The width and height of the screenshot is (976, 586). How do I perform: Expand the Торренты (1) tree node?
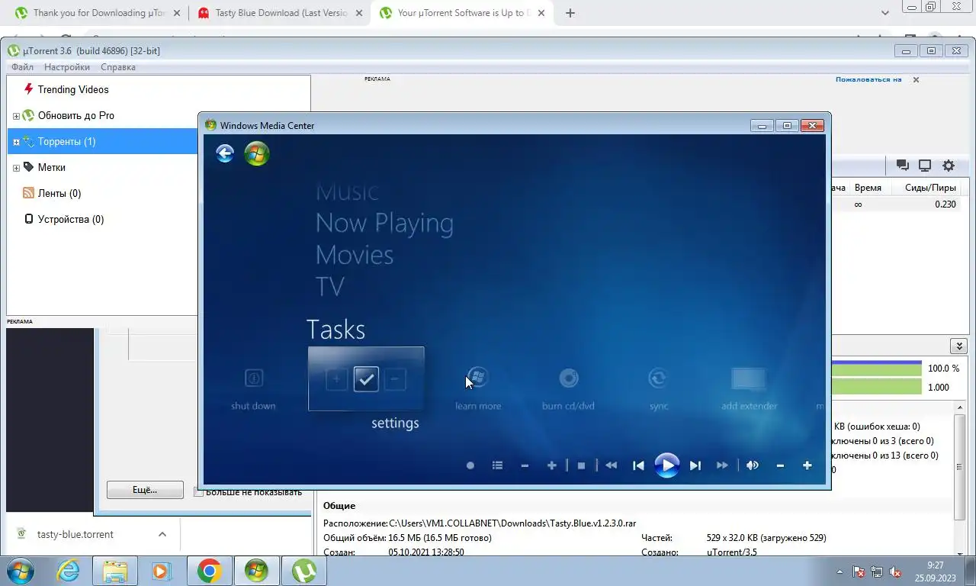click(x=16, y=142)
